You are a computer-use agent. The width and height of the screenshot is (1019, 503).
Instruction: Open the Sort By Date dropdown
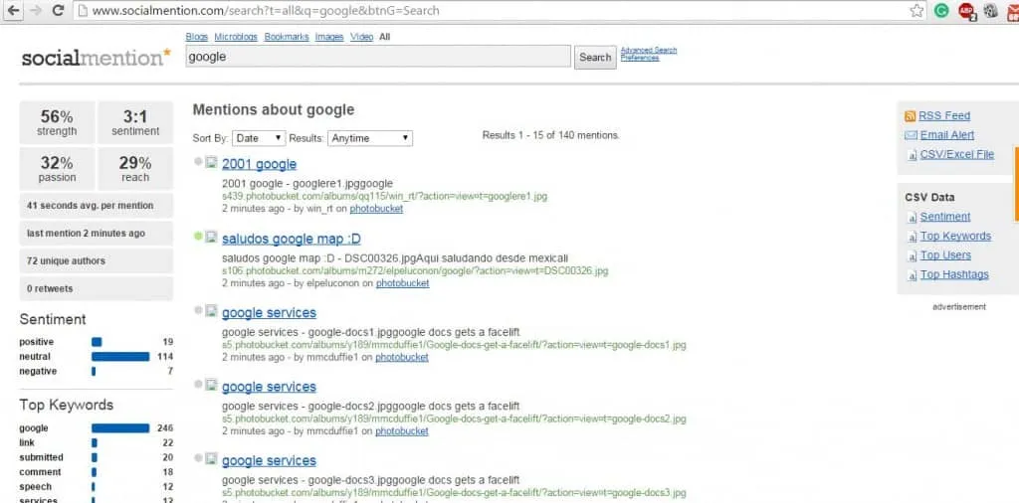pyautogui.click(x=259, y=138)
